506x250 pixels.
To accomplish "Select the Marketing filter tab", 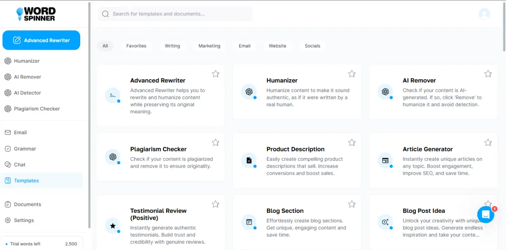I will [x=210, y=46].
